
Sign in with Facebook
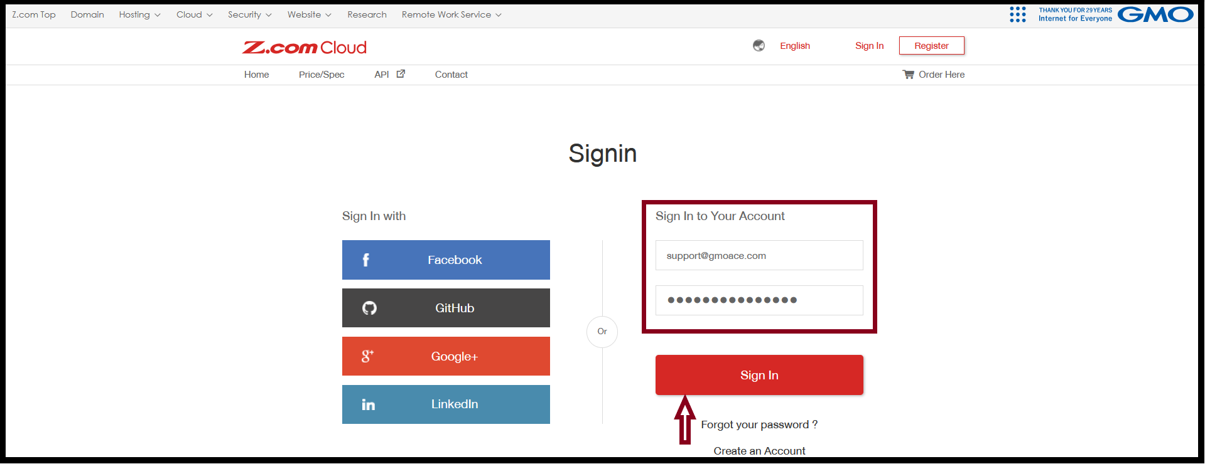pos(446,260)
